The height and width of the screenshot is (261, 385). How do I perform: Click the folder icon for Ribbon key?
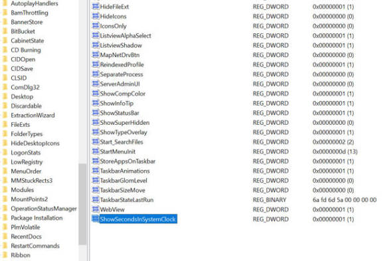(x=5, y=255)
